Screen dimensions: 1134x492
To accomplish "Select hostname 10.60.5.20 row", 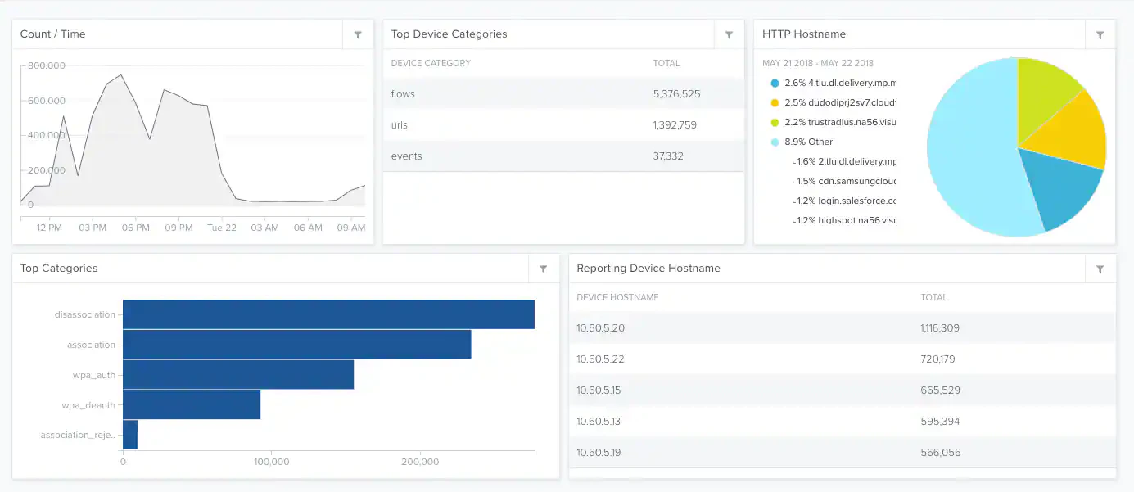I will 843,327.
